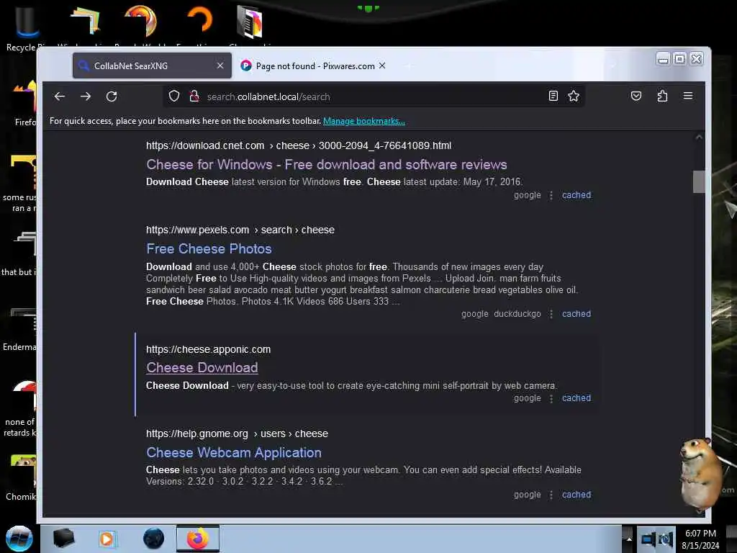Switch to the CollabNet SearXNG tab
737x553 pixels.
(152, 66)
